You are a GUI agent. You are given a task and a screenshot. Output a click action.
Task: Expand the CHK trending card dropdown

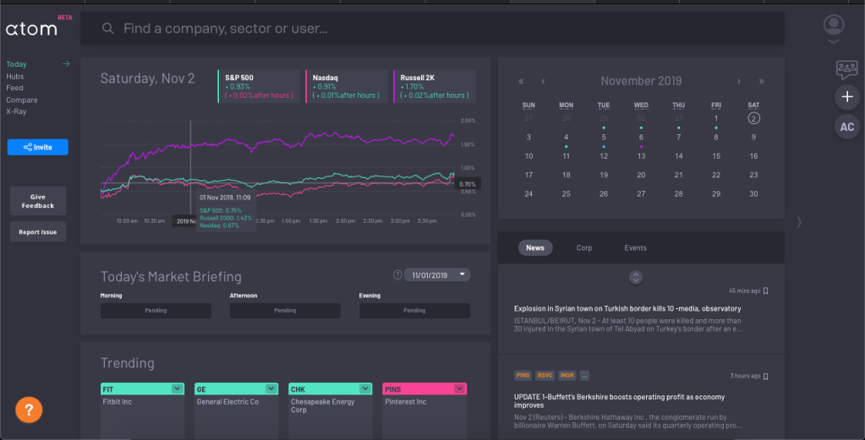pyautogui.click(x=364, y=388)
